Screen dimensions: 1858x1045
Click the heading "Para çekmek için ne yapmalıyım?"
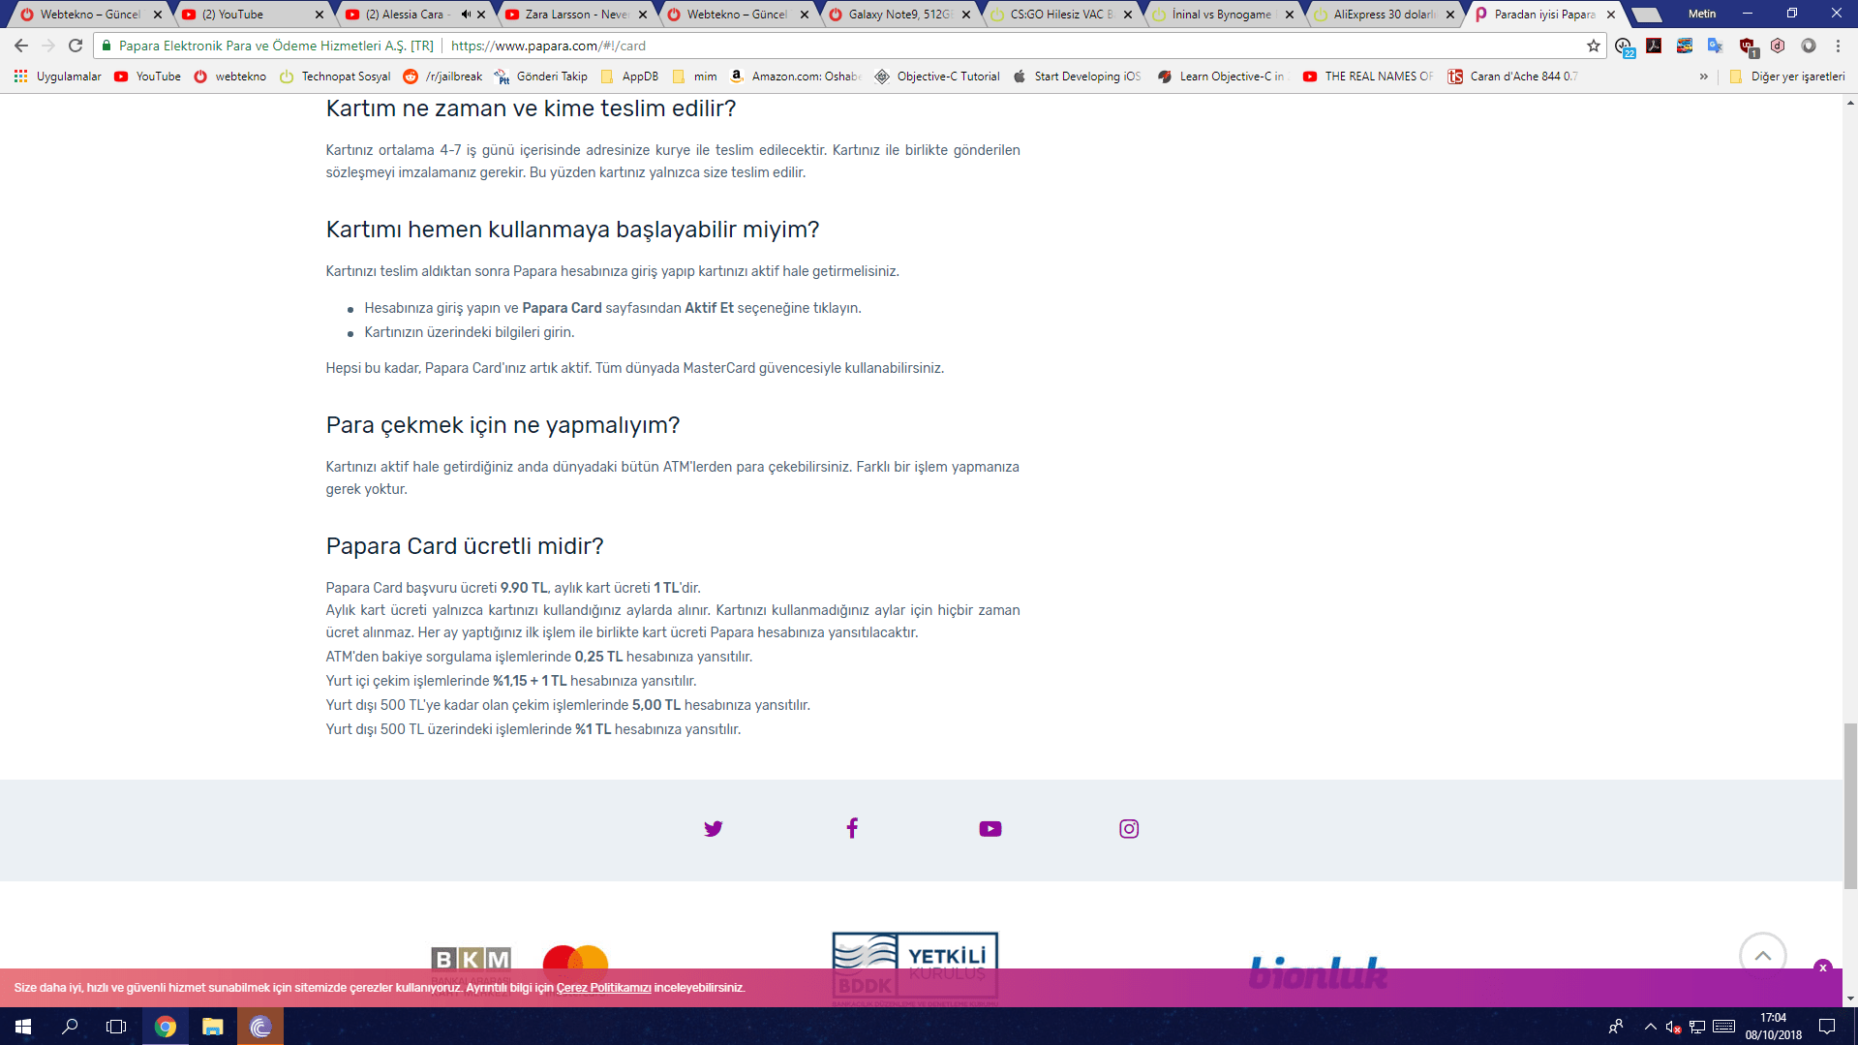tap(503, 425)
